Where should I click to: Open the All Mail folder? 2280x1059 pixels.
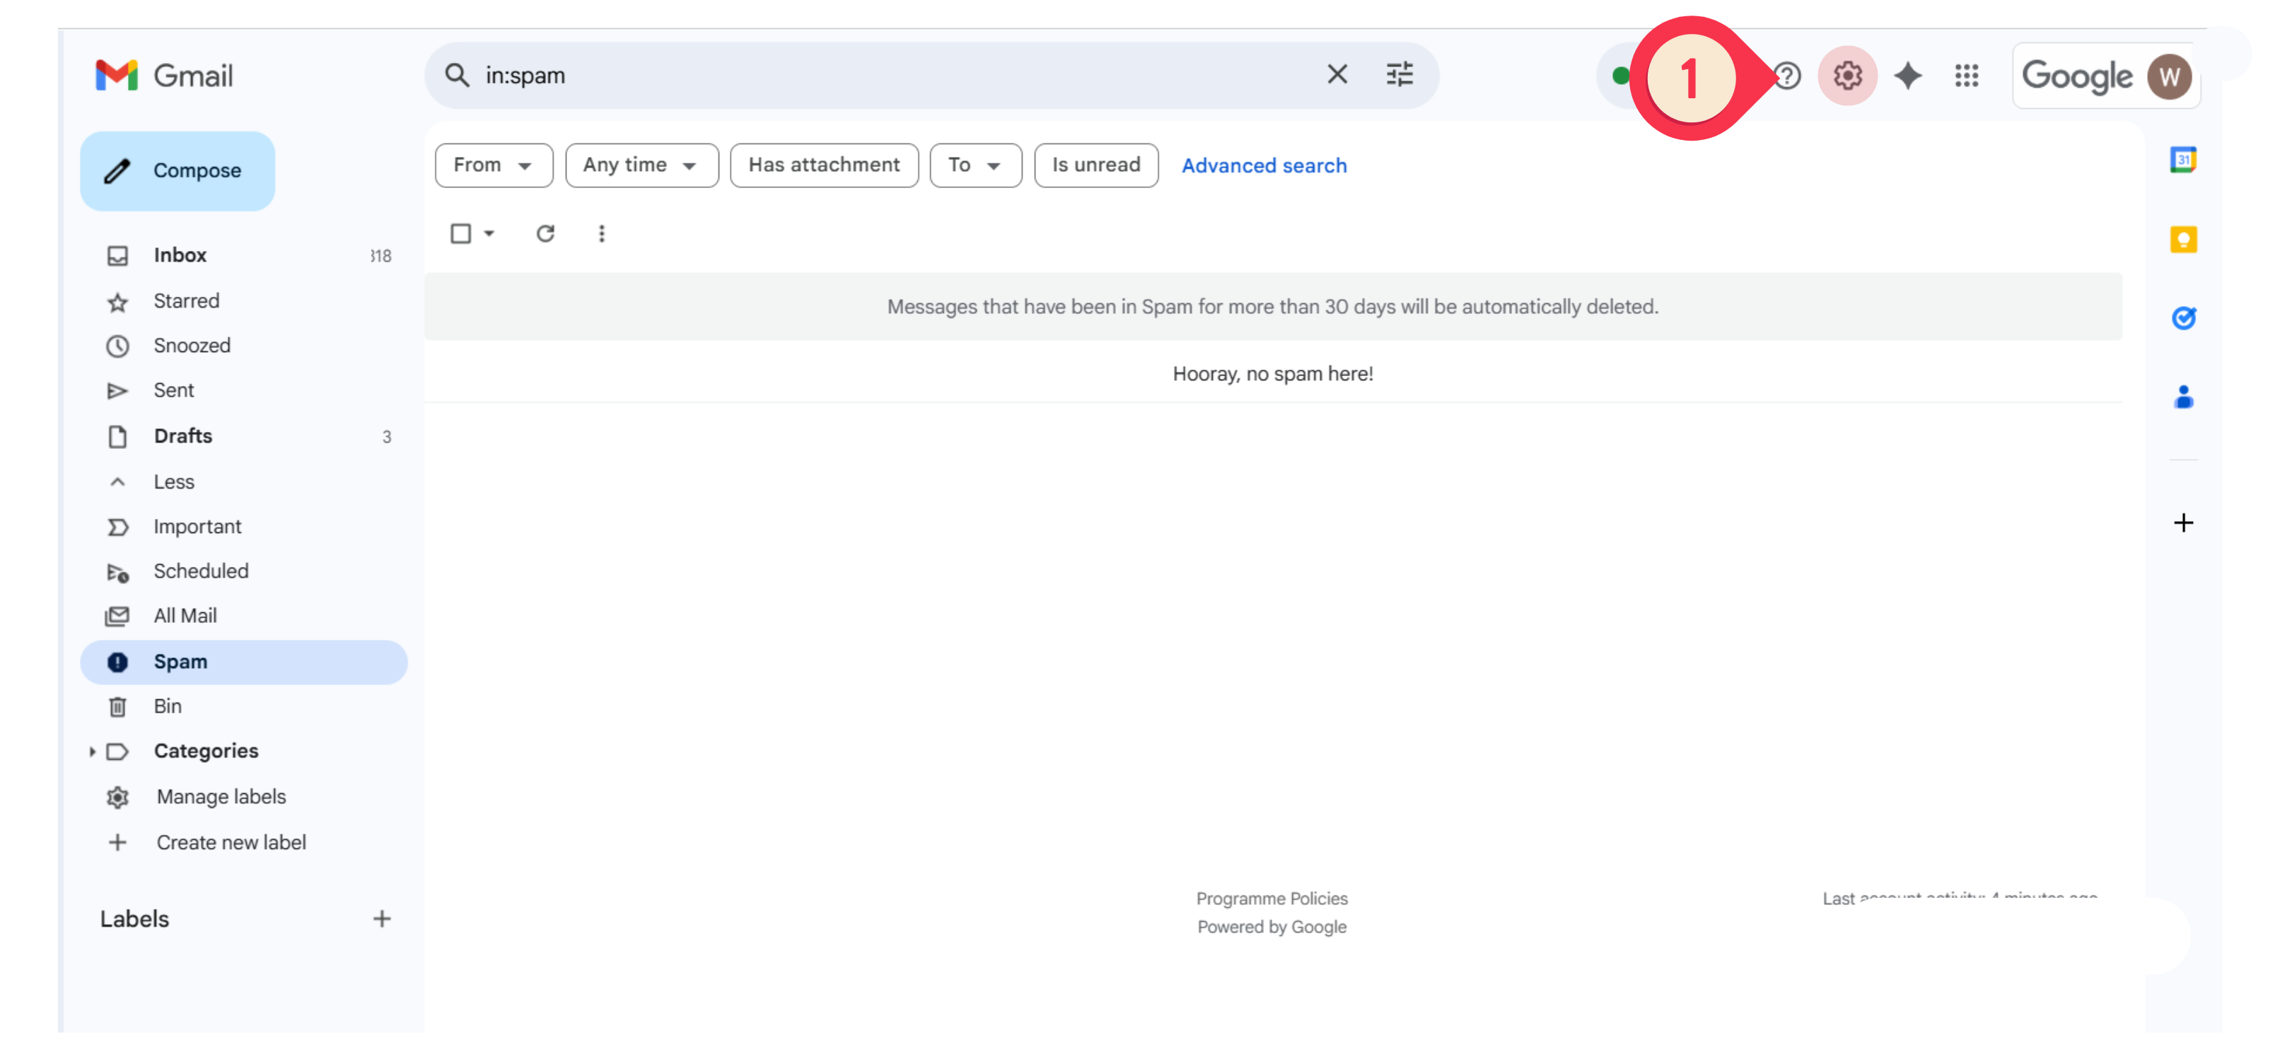pos(243,616)
